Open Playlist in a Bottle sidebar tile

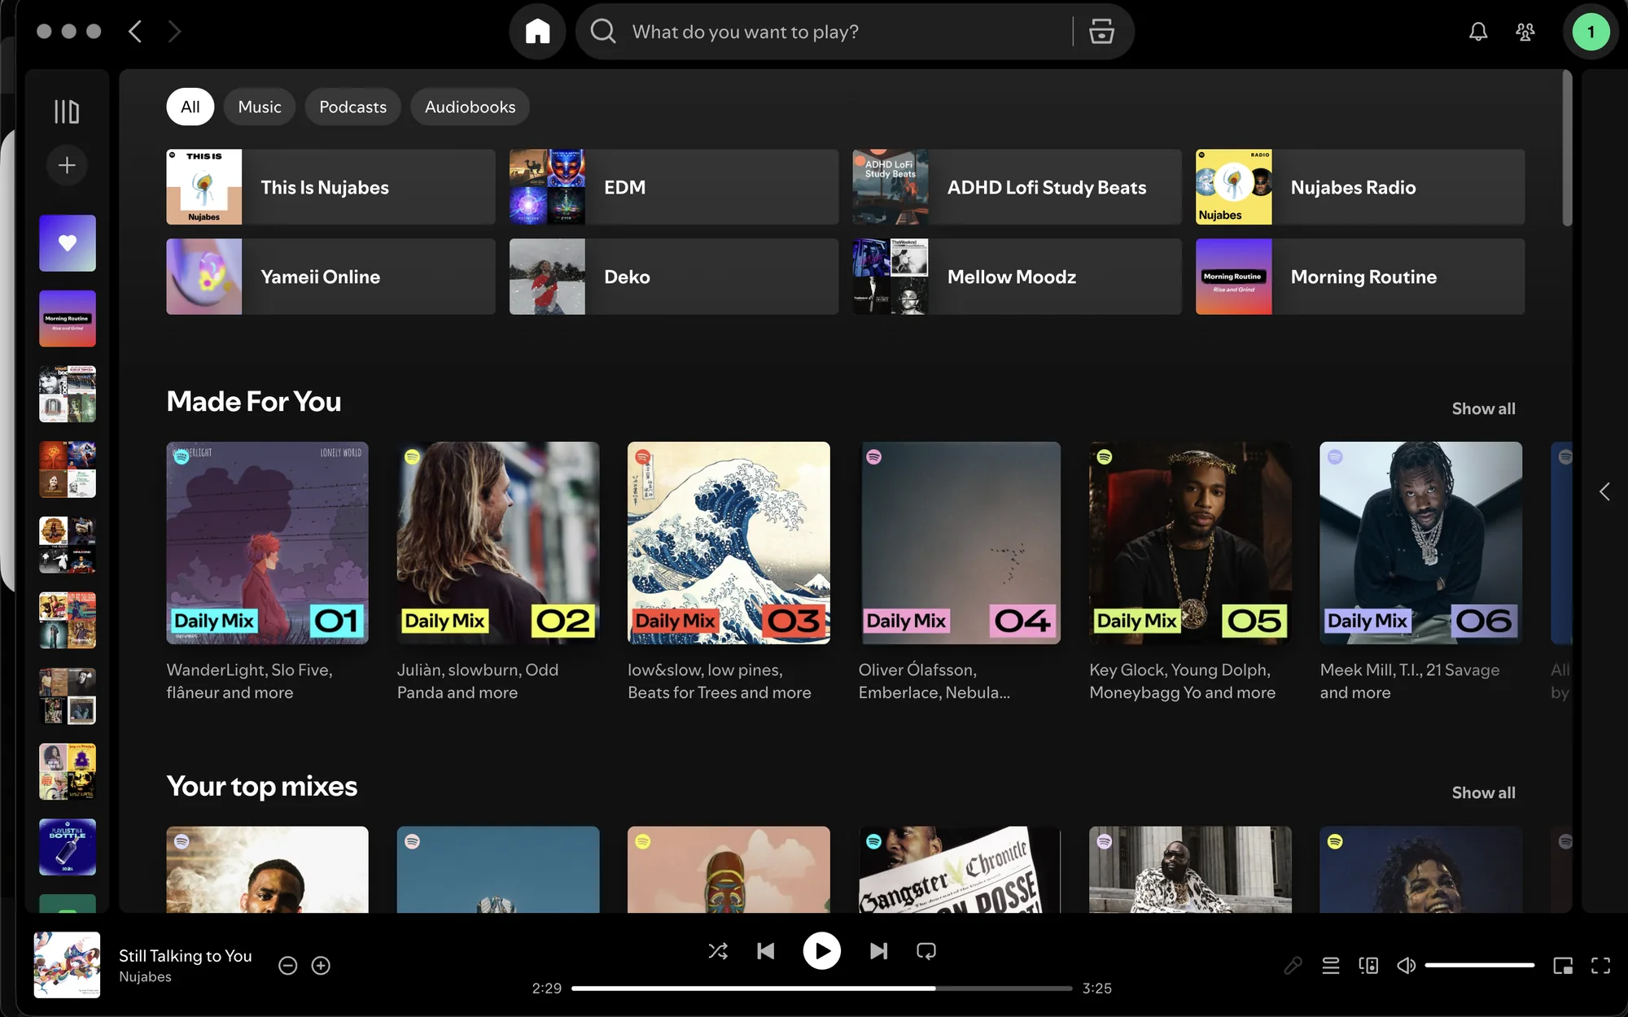[68, 847]
